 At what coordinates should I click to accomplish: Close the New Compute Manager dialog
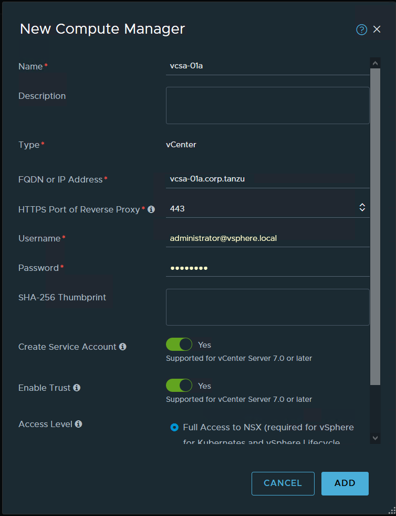click(377, 29)
